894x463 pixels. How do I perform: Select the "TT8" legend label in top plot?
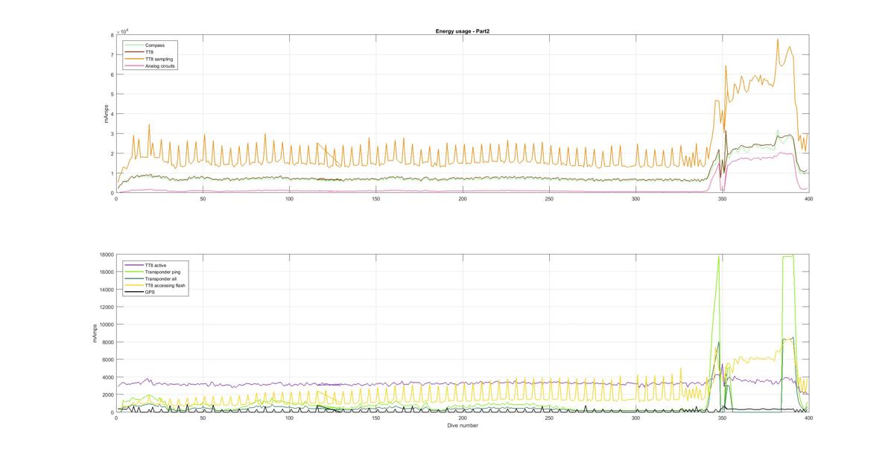coord(150,52)
